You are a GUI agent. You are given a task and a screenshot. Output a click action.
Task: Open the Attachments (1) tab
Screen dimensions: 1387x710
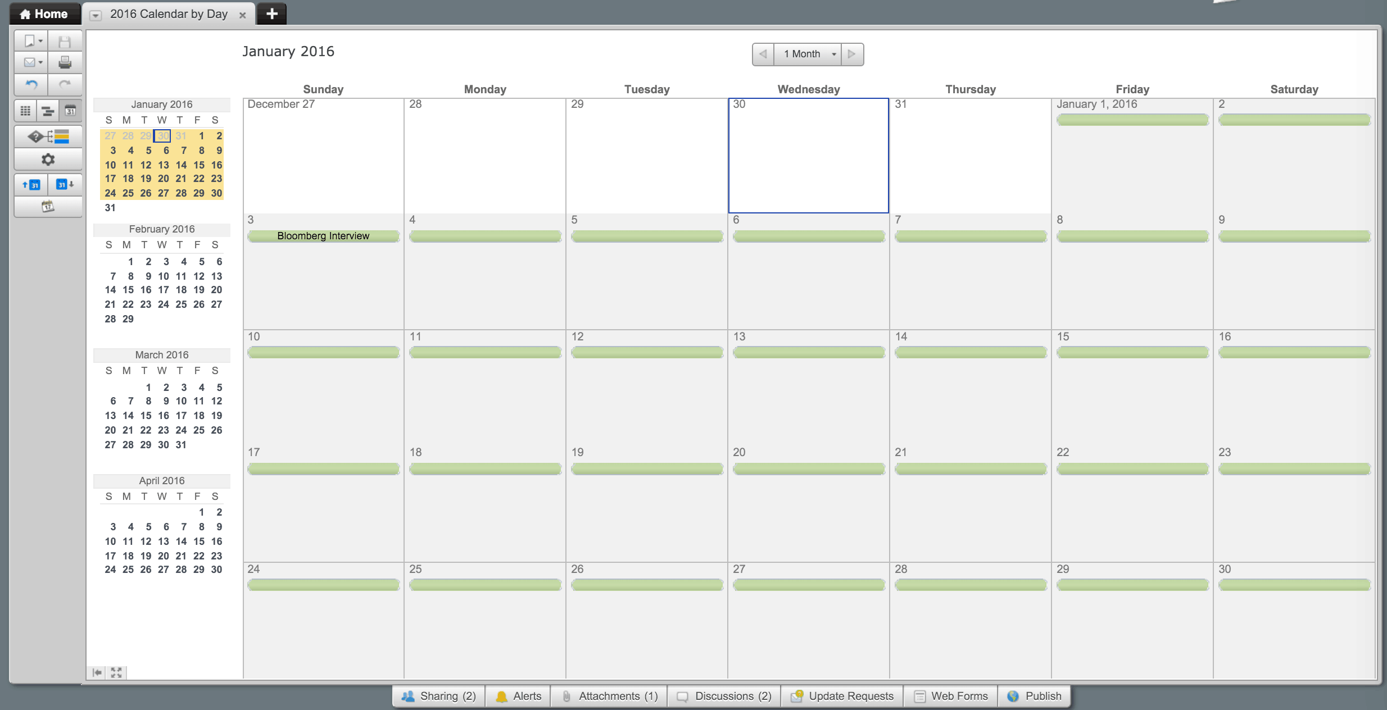(x=609, y=696)
